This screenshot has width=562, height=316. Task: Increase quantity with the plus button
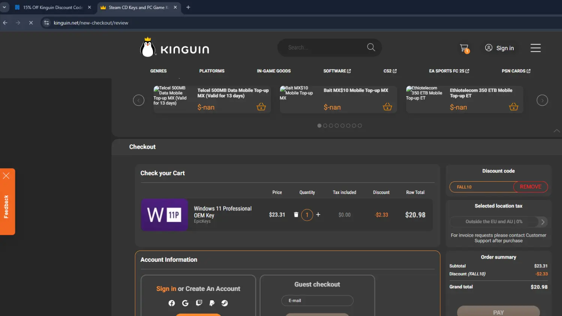tap(318, 215)
